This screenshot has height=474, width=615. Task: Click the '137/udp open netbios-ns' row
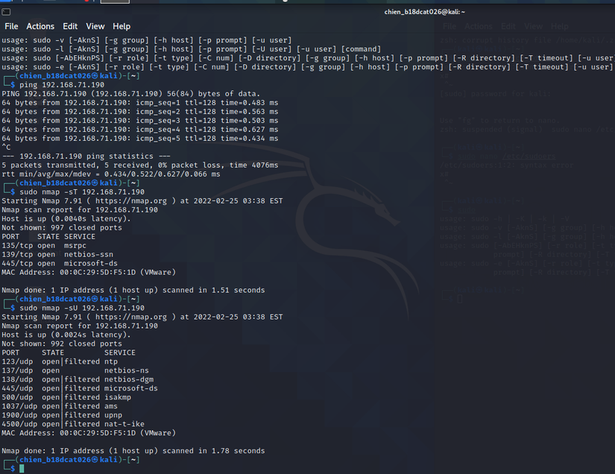tap(75, 370)
